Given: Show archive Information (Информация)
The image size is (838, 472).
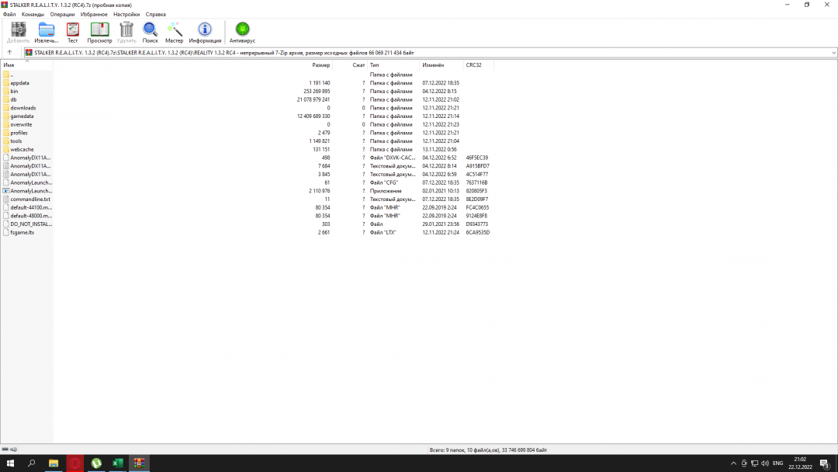Looking at the screenshot, I should point(205,33).
